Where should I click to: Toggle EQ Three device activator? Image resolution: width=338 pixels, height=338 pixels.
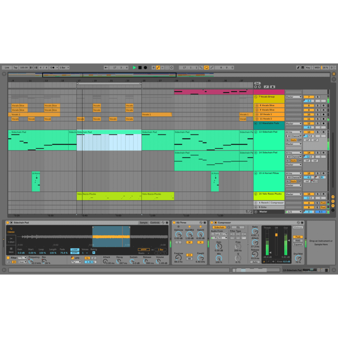click(x=174, y=223)
